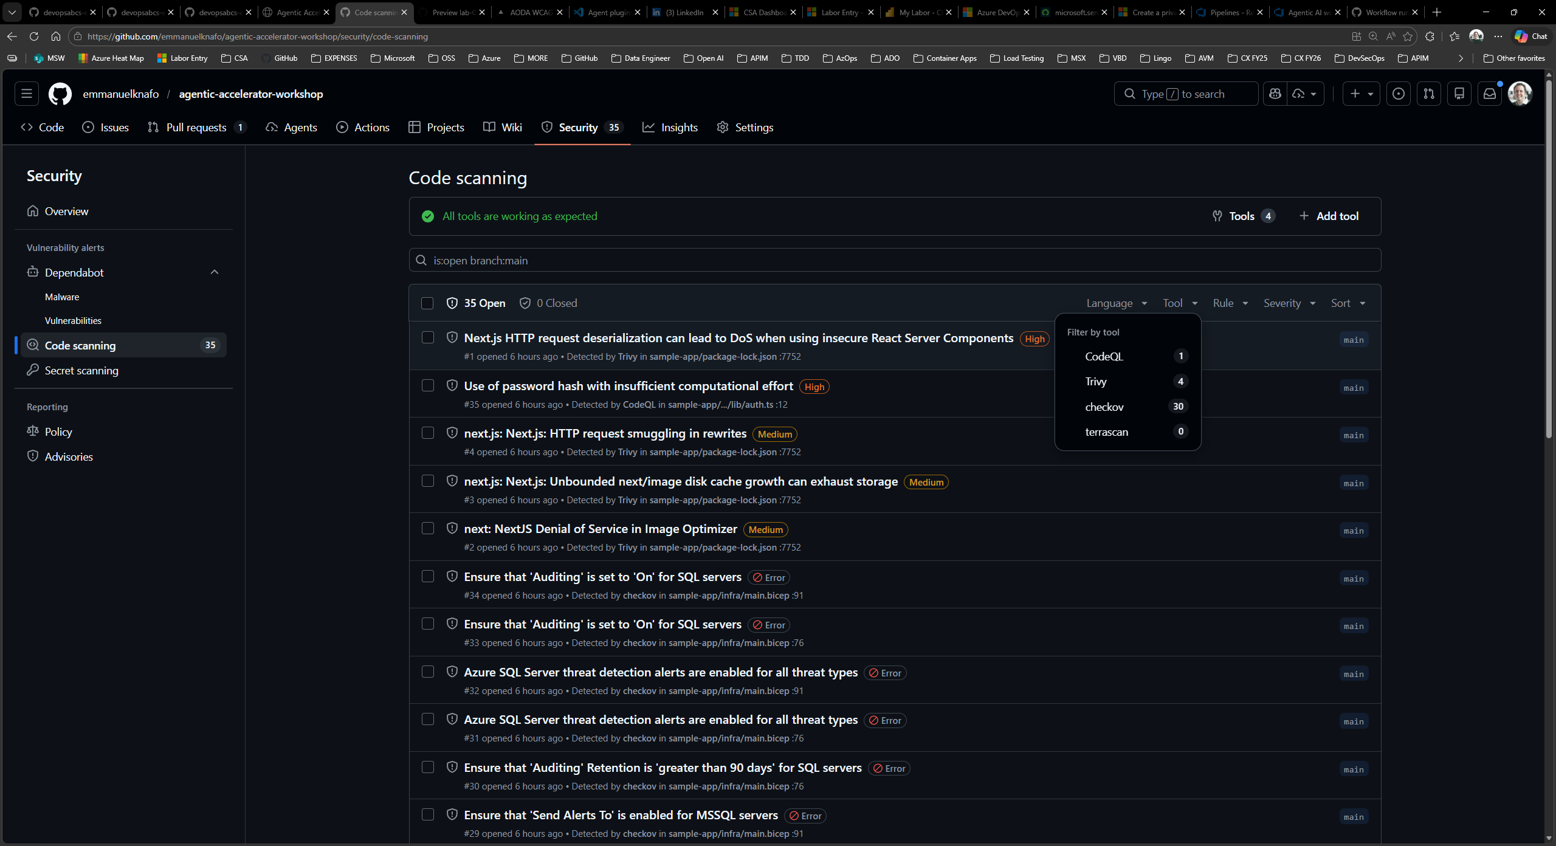Check the HTTP request smuggling alert checkbox
The height and width of the screenshot is (846, 1556).
[x=428, y=432]
